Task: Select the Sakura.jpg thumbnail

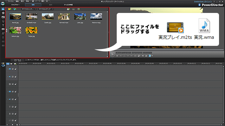Action: tap(15, 30)
